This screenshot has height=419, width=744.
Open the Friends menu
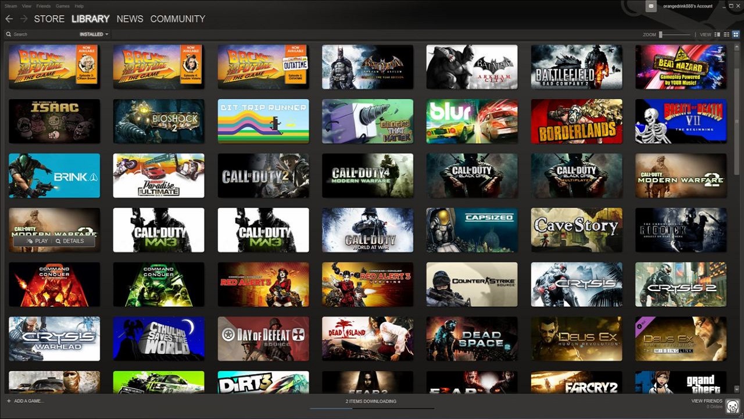(44, 6)
